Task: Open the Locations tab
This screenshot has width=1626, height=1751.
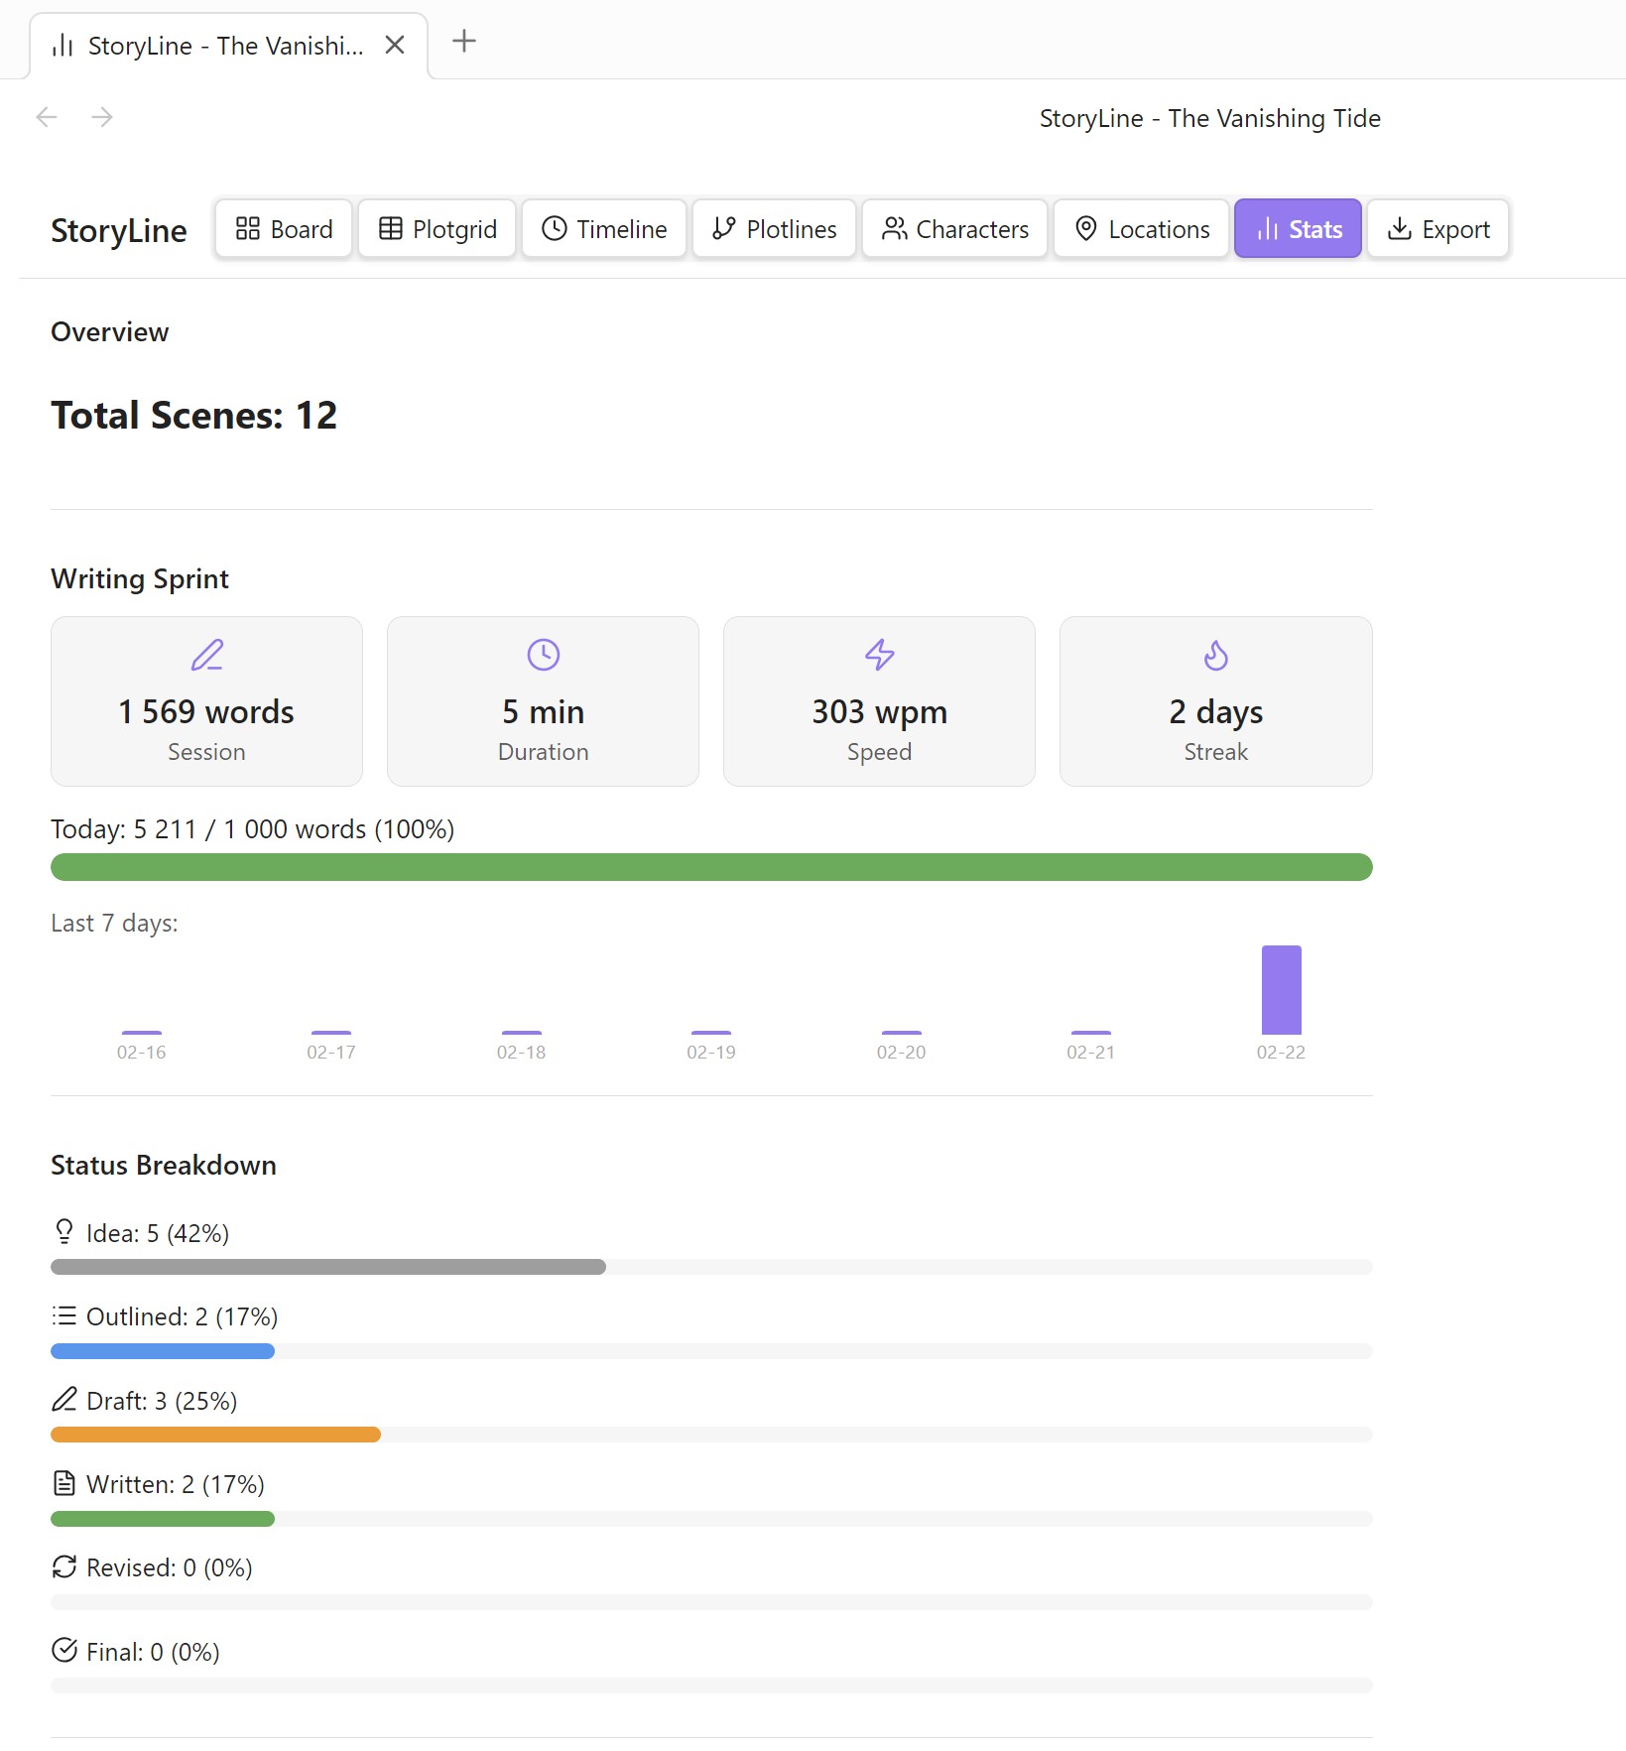Action: tap(1142, 229)
